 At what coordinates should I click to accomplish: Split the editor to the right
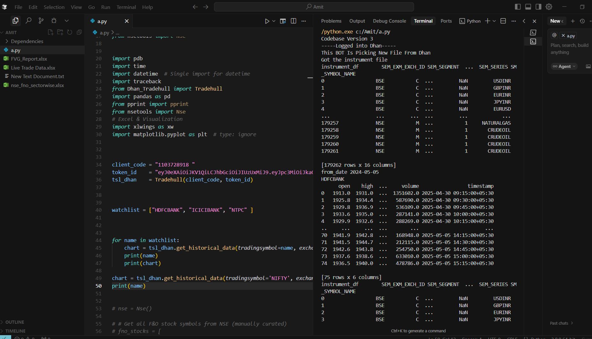click(x=293, y=21)
